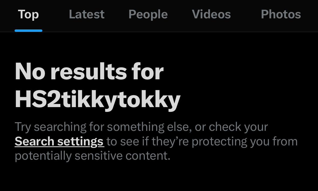318x191 pixels.
Task: Click the word "No" in heading
Action: pos(30,71)
